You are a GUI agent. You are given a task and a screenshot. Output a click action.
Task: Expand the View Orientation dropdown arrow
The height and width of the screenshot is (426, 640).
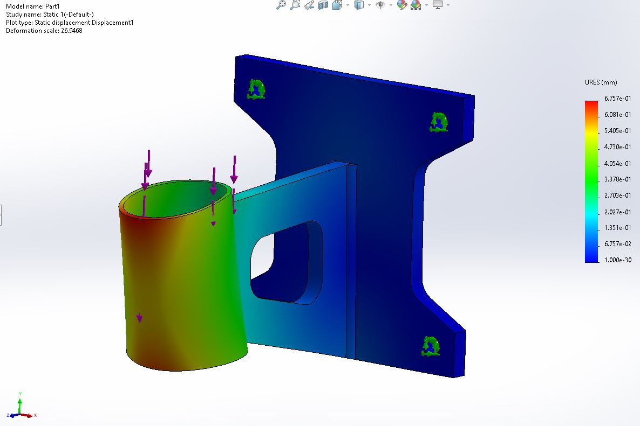pyautogui.click(x=347, y=6)
